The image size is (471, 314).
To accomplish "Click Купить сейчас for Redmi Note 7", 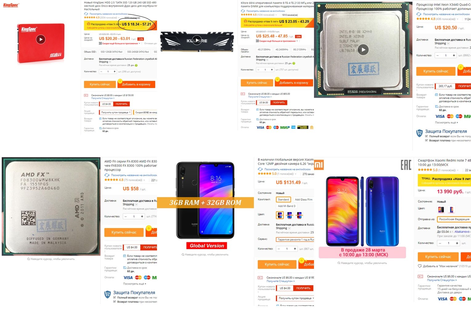I will point(438,257).
